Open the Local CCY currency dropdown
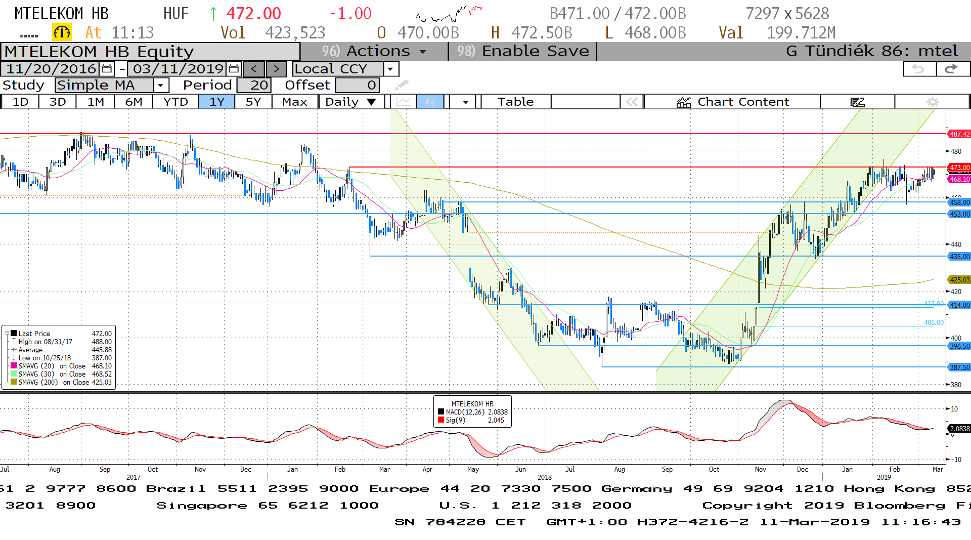Image resolution: width=971 pixels, height=540 pixels. 390,69
